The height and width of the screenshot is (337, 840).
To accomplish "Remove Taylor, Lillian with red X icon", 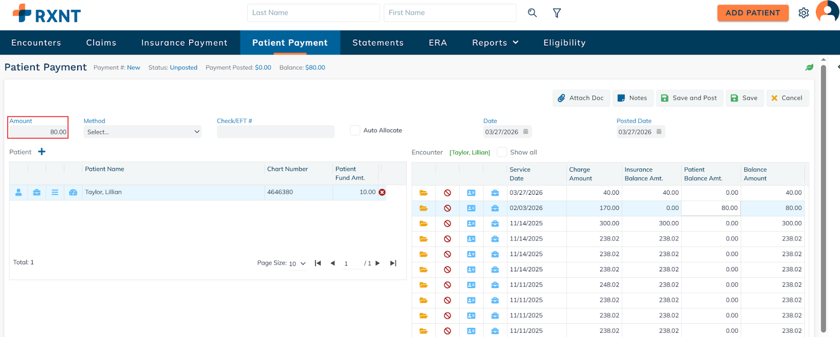I will [x=382, y=192].
